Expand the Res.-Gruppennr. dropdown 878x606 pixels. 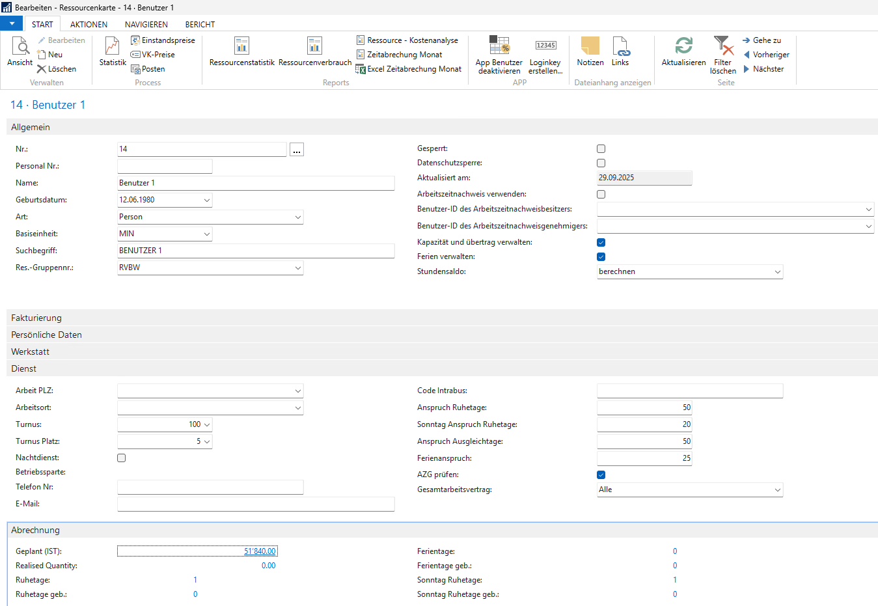pyautogui.click(x=297, y=268)
